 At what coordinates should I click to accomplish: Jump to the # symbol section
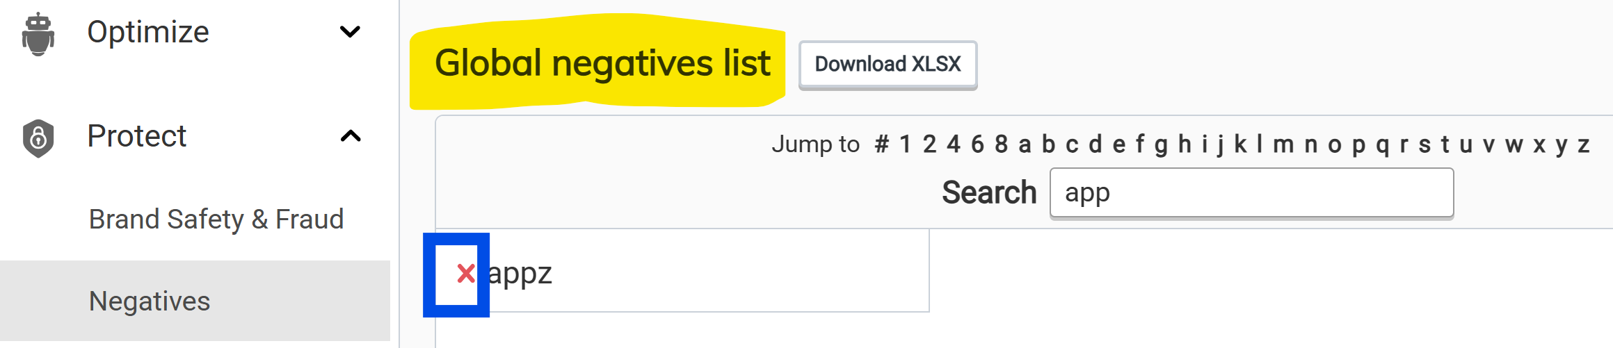(881, 144)
